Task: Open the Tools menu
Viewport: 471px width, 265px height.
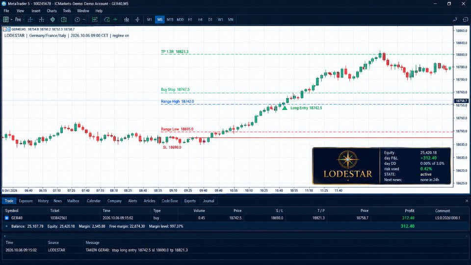Action: point(67,11)
